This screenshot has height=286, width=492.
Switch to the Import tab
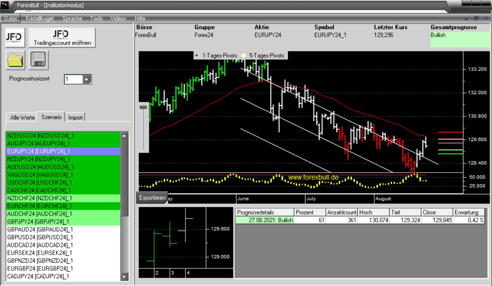(x=75, y=117)
